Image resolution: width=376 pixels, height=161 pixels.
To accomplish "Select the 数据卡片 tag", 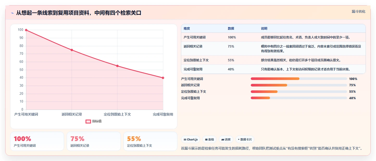I will pyautogui.click(x=245, y=139).
